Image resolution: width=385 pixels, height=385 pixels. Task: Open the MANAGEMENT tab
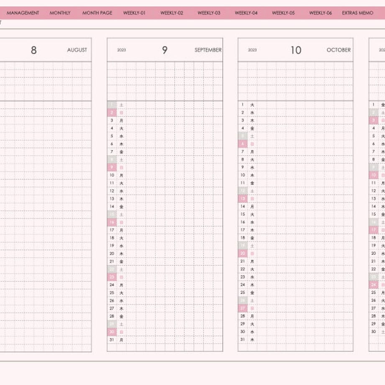tap(23, 13)
